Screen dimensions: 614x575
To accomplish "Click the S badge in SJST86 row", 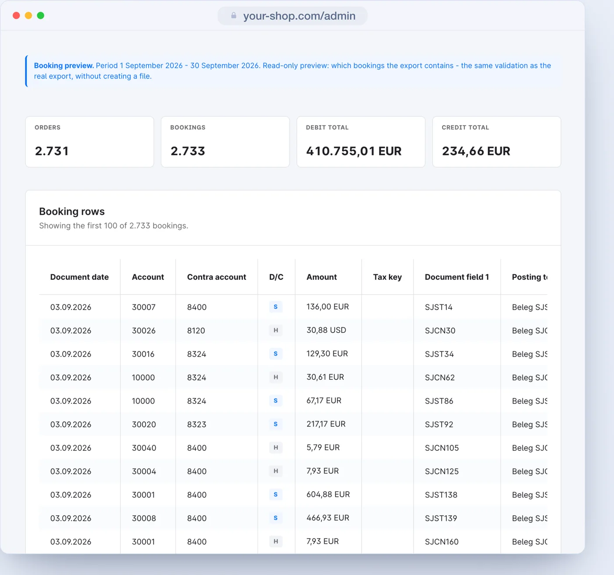I will point(275,401).
